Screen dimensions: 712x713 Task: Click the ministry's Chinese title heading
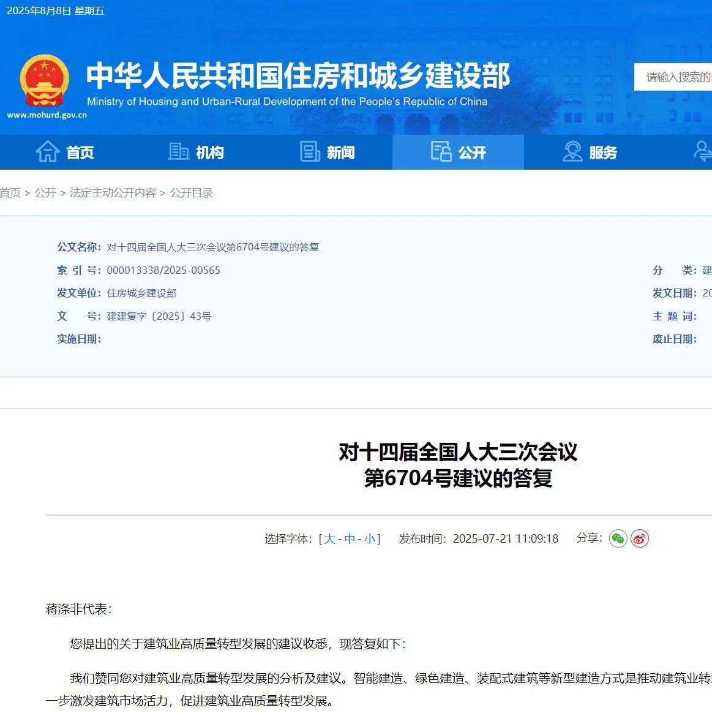[298, 75]
